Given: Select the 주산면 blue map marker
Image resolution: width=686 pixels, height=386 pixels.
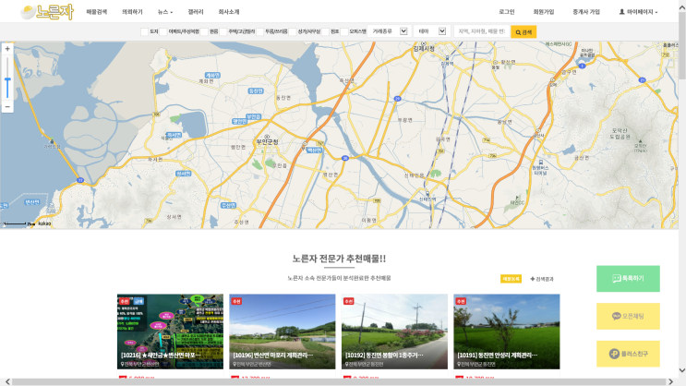Looking at the screenshot, I should pos(228,205).
